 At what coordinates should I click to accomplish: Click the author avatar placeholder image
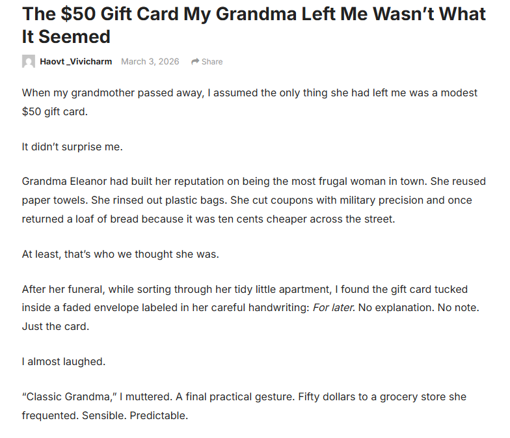click(x=29, y=62)
